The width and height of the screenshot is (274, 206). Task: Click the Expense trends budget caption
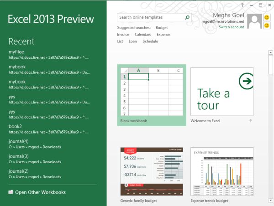(209, 201)
